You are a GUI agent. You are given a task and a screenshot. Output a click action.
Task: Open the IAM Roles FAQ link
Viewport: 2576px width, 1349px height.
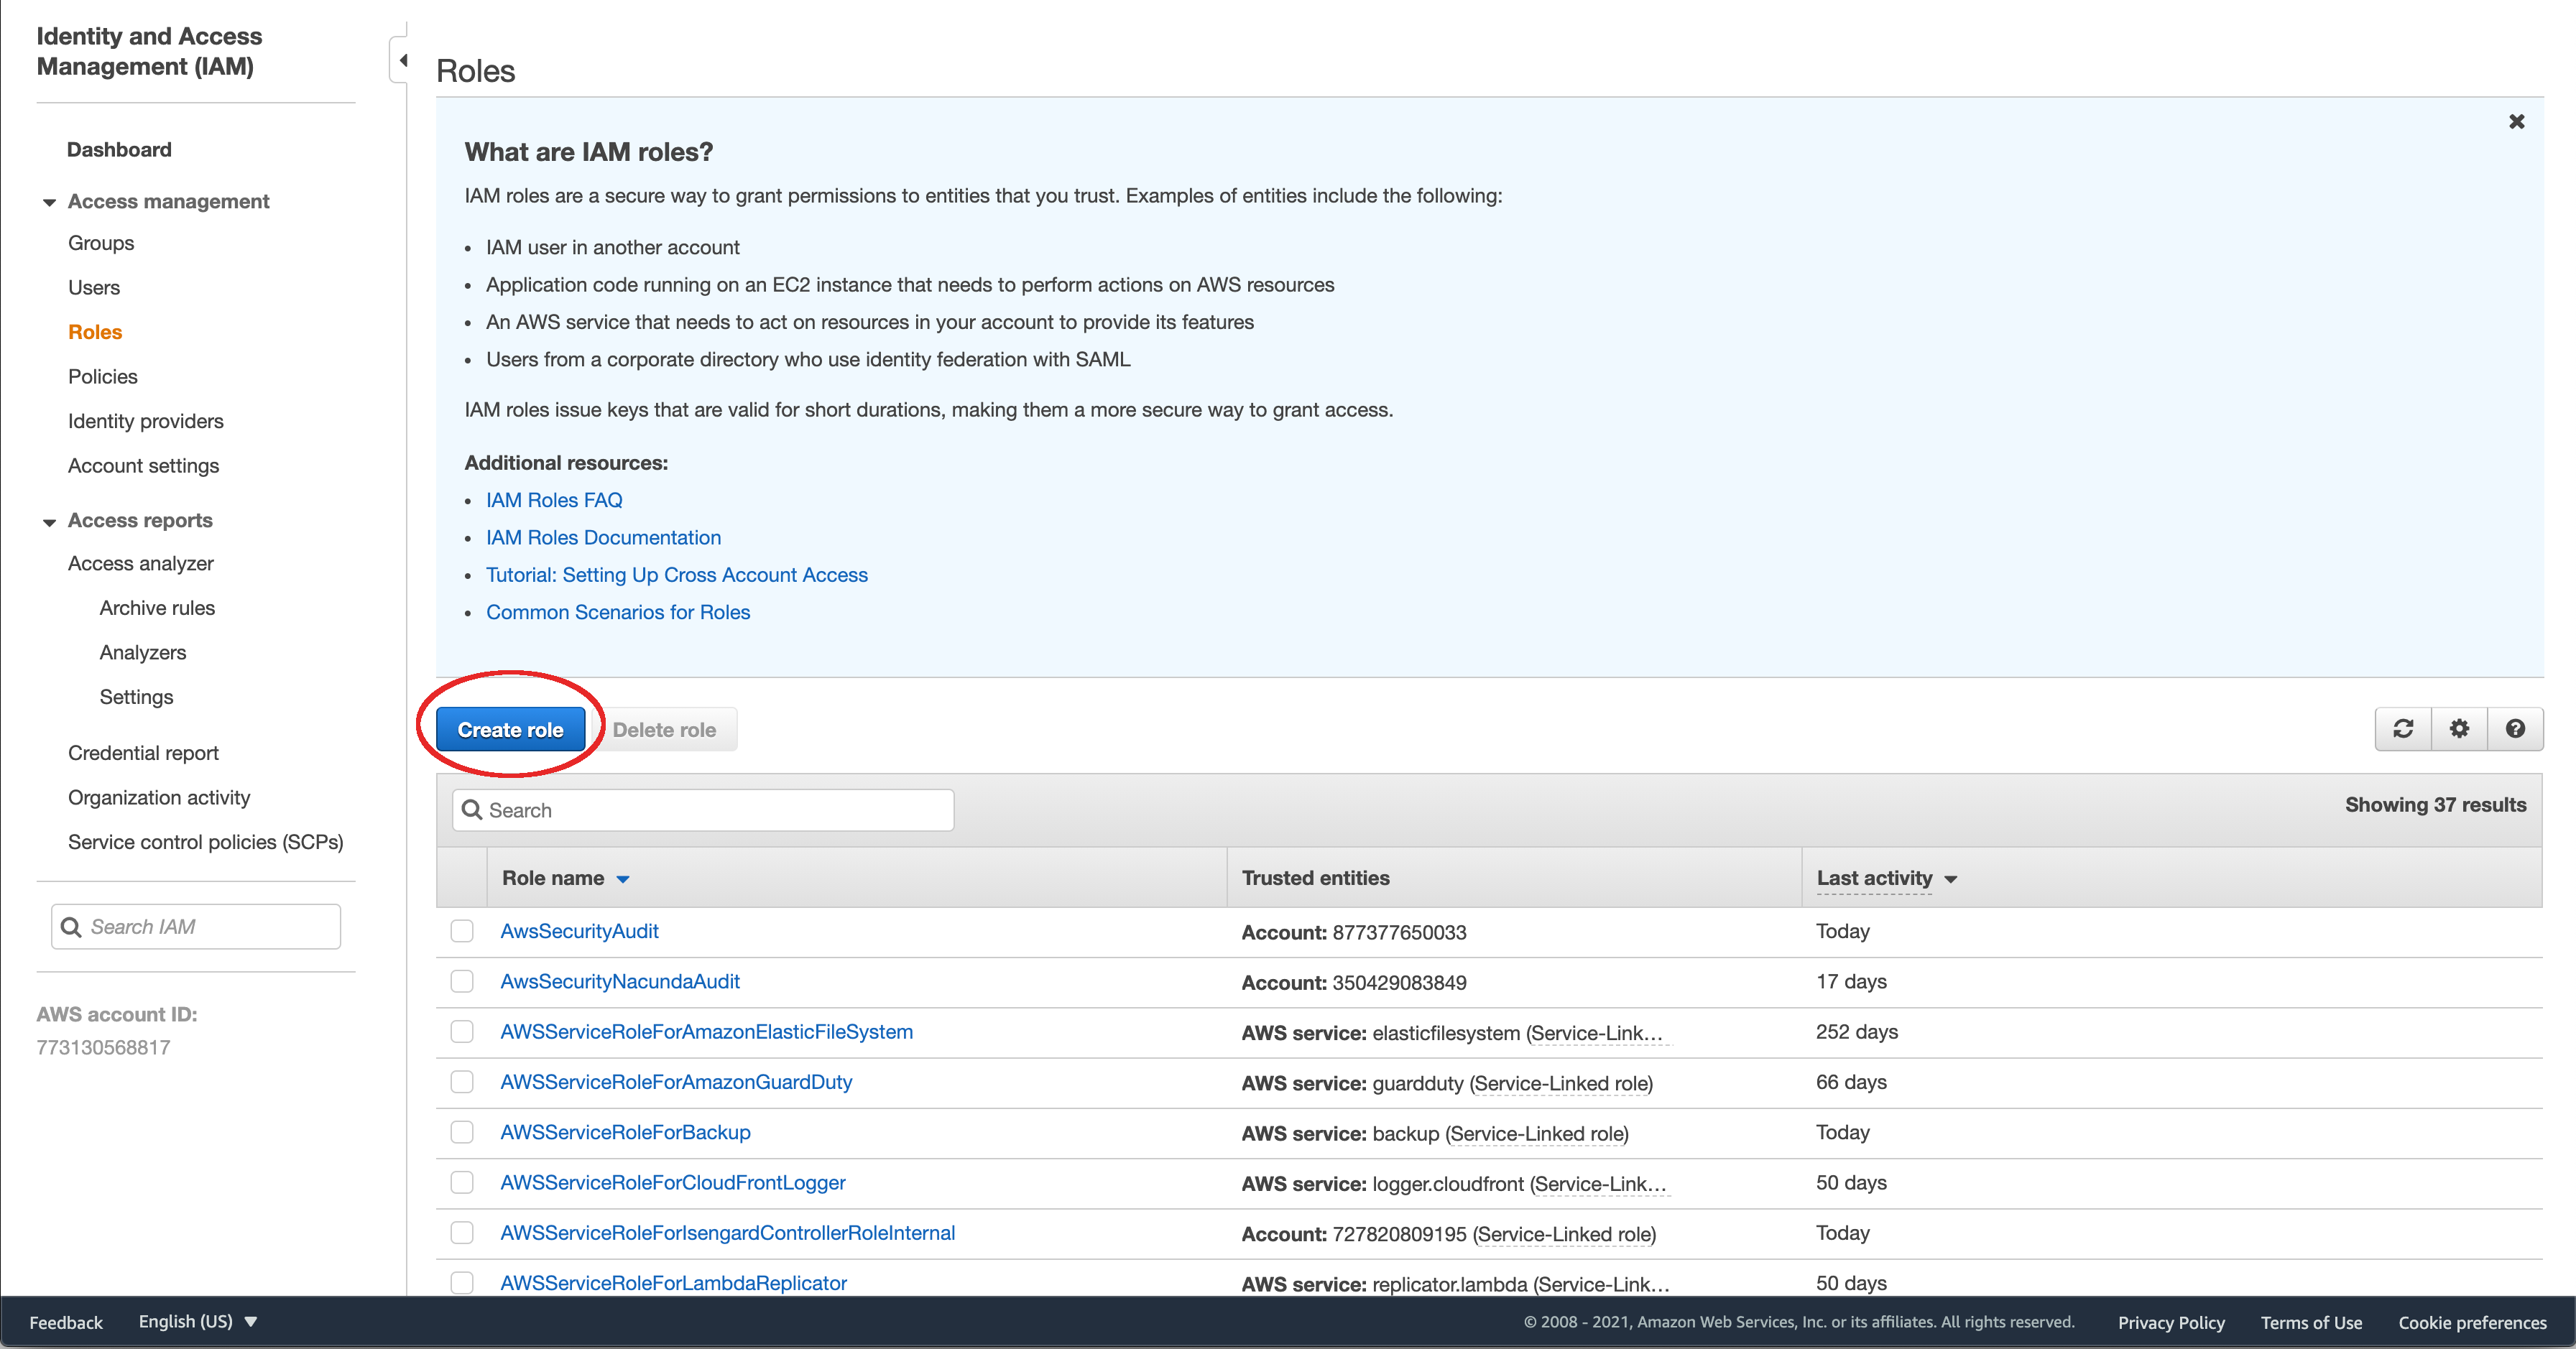[554, 500]
